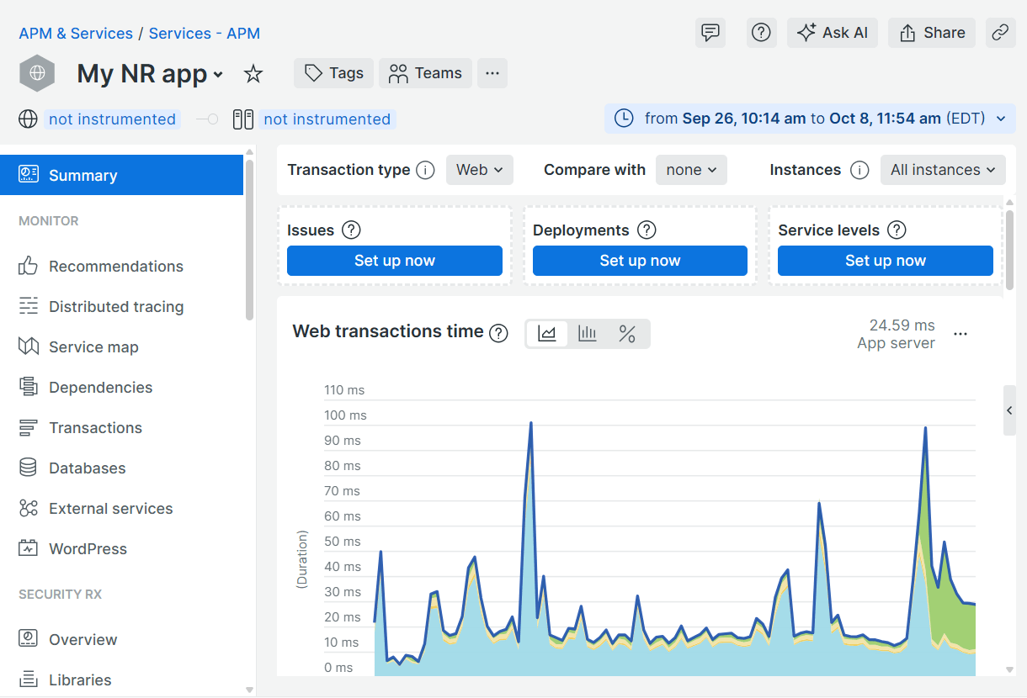Click the APM & Services breadcrumb
This screenshot has width=1027, height=698.
click(76, 34)
